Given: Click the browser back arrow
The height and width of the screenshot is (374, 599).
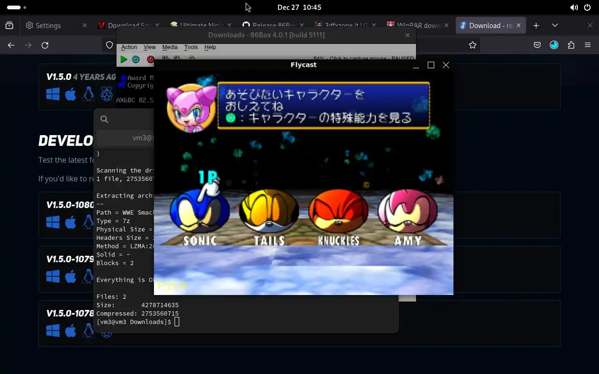Looking at the screenshot, I should (x=11, y=45).
